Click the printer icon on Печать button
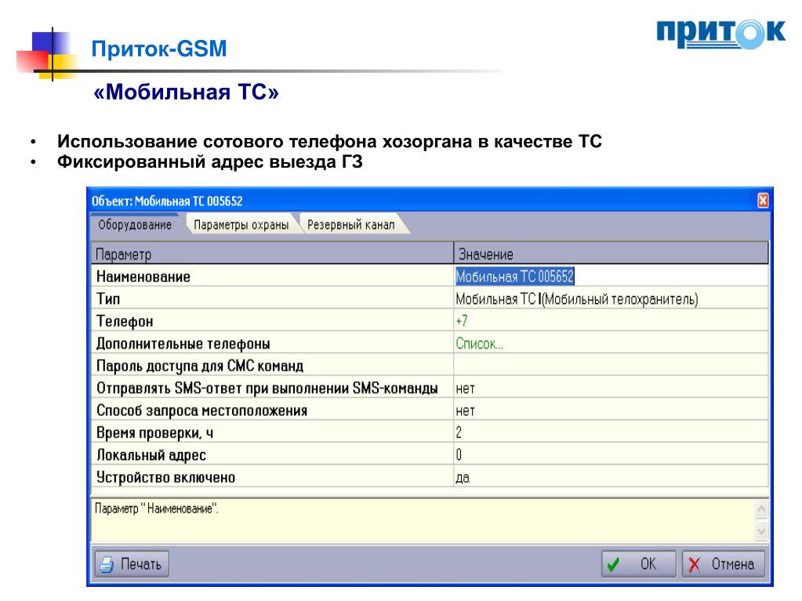The width and height of the screenshot is (802, 601). (107, 564)
